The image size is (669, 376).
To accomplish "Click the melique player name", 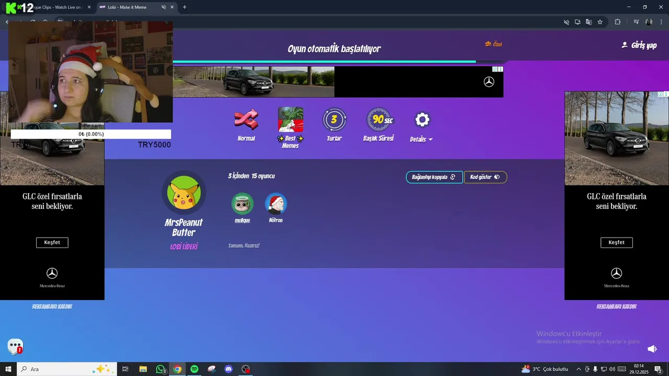I will tap(243, 220).
